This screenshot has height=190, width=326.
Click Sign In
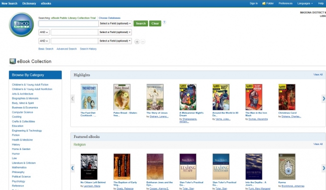(x=254, y=3)
